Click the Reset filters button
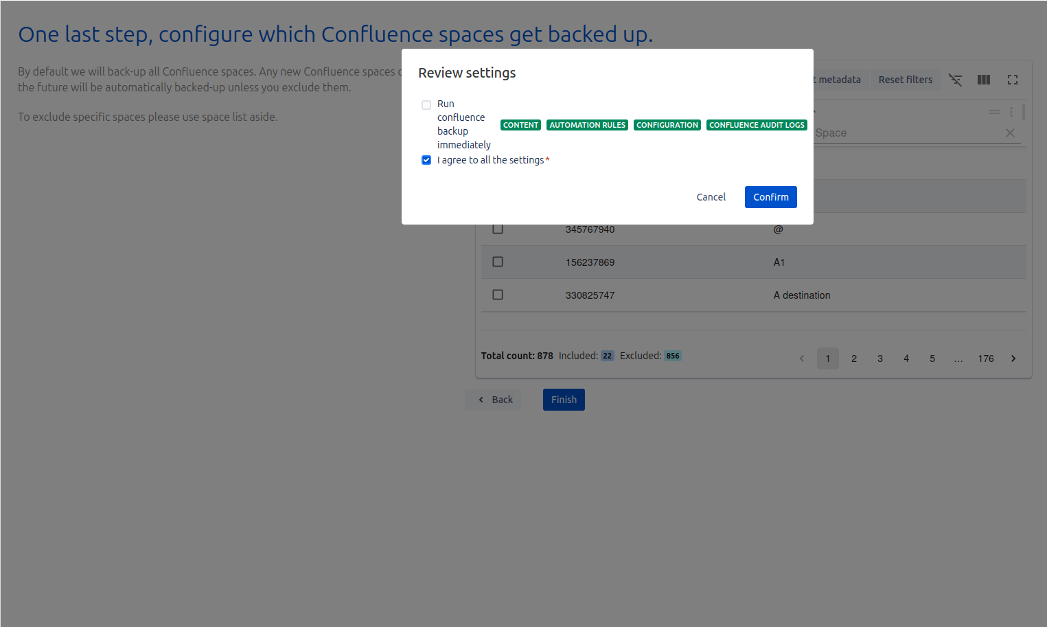The image size is (1047, 627). pyautogui.click(x=905, y=80)
